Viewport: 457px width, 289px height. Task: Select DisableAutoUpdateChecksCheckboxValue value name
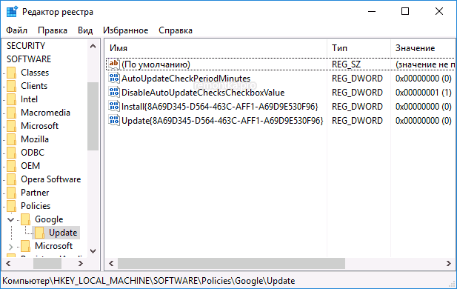(x=203, y=93)
